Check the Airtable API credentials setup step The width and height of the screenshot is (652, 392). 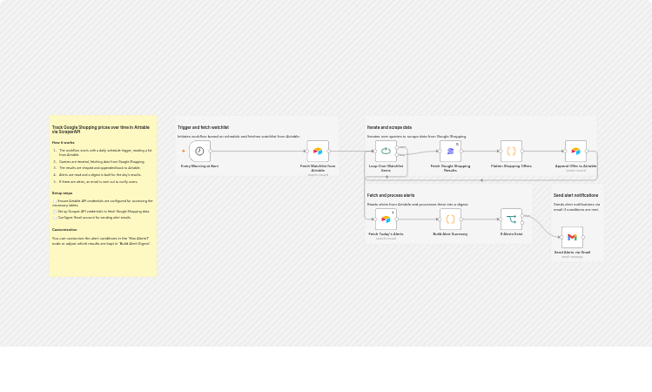click(55, 201)
